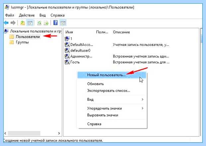Screen dimensions: 206x146
Task: Expand the Вид submenu in context menu
Action: pyautogui.click(x=112, y=99)
